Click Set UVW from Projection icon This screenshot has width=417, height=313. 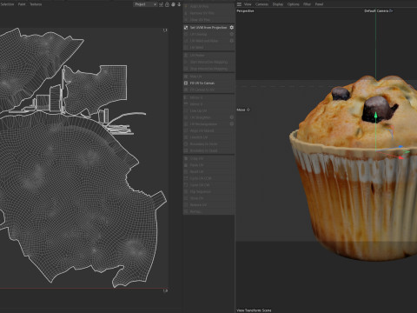click(186, 28)
